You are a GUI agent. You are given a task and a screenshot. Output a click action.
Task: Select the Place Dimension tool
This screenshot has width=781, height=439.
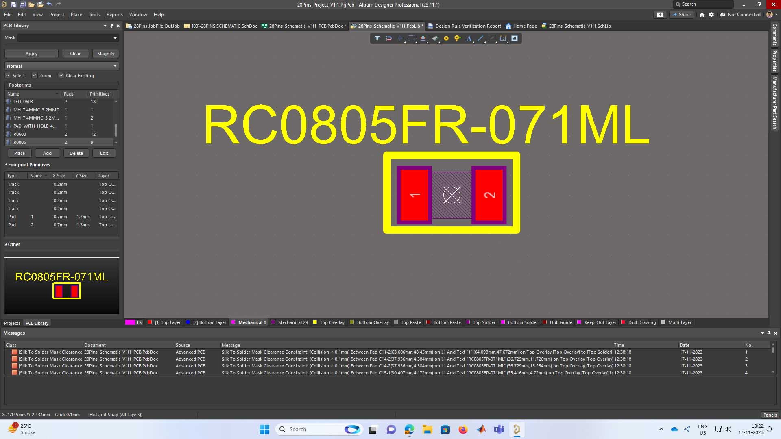(x=503, y=38)
